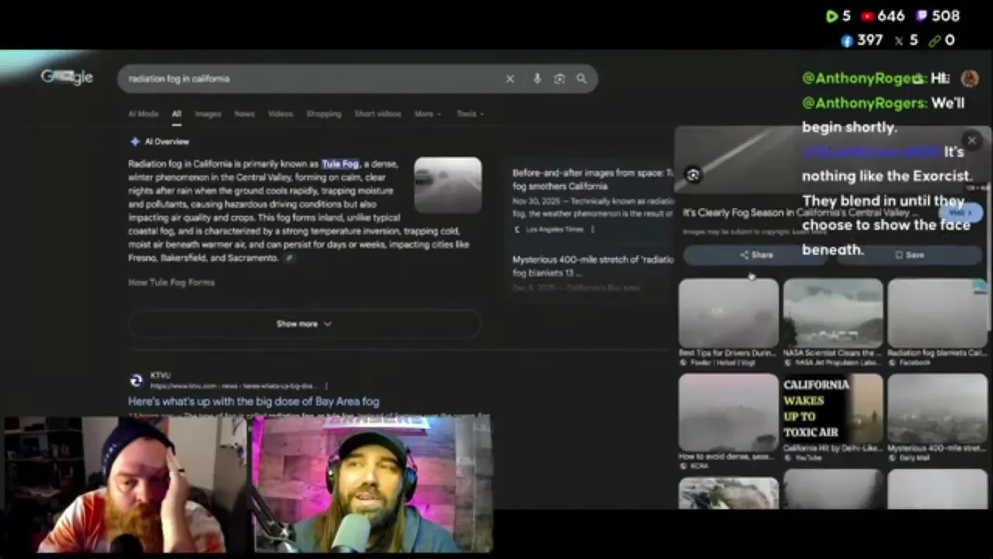This screenshot has width=993, height=559.
Task: Open the News tab
Action: tap(244, 113)
